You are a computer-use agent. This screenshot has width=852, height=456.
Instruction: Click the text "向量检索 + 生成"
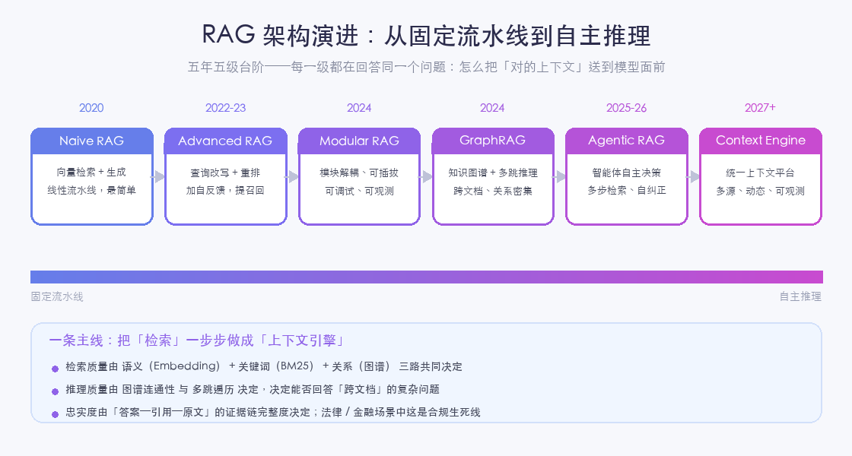(x=91, y=172)
